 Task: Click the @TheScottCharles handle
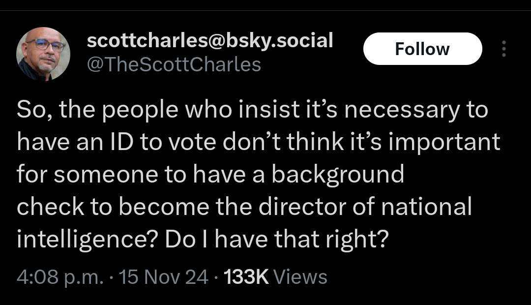(x=174, y=64)
